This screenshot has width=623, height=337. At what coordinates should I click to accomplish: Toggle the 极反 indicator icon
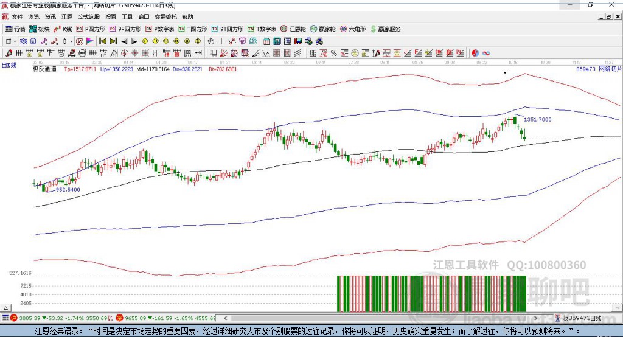[79, 41]
